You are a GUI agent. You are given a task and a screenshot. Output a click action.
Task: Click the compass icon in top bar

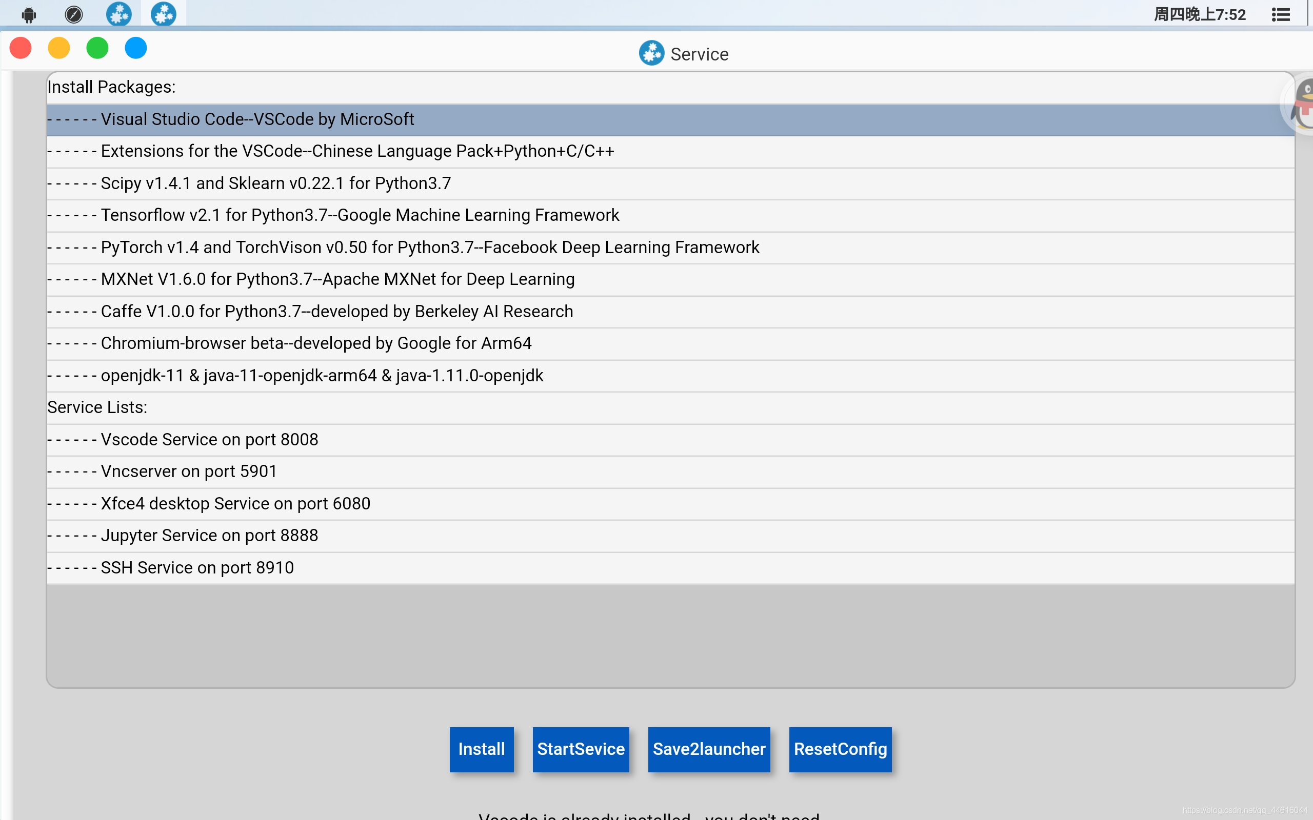(x=74, y=15)
